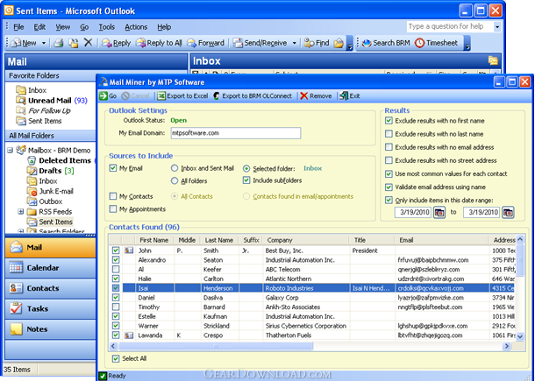Image resolution: width=535 pixels, height=381 pixels.
Task: Uncheck the Alexandro Seaton row checkbox
Action: [116, 260]
